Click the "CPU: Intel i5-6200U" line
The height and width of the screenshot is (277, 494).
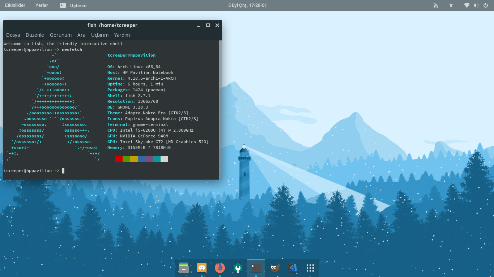point(150,130)
